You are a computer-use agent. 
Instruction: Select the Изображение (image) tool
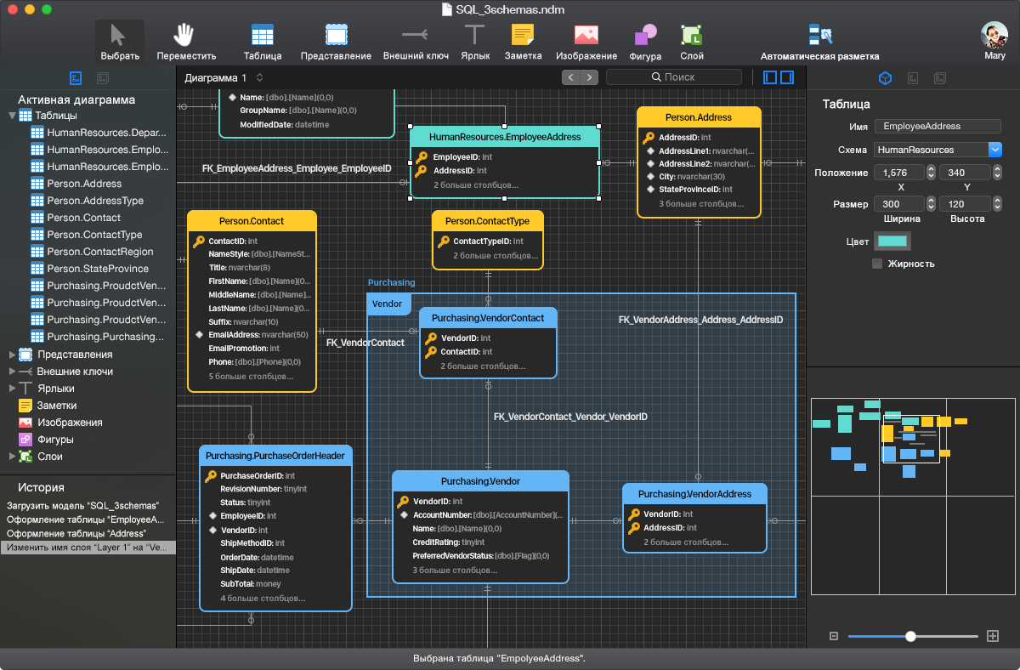point(587,40)
